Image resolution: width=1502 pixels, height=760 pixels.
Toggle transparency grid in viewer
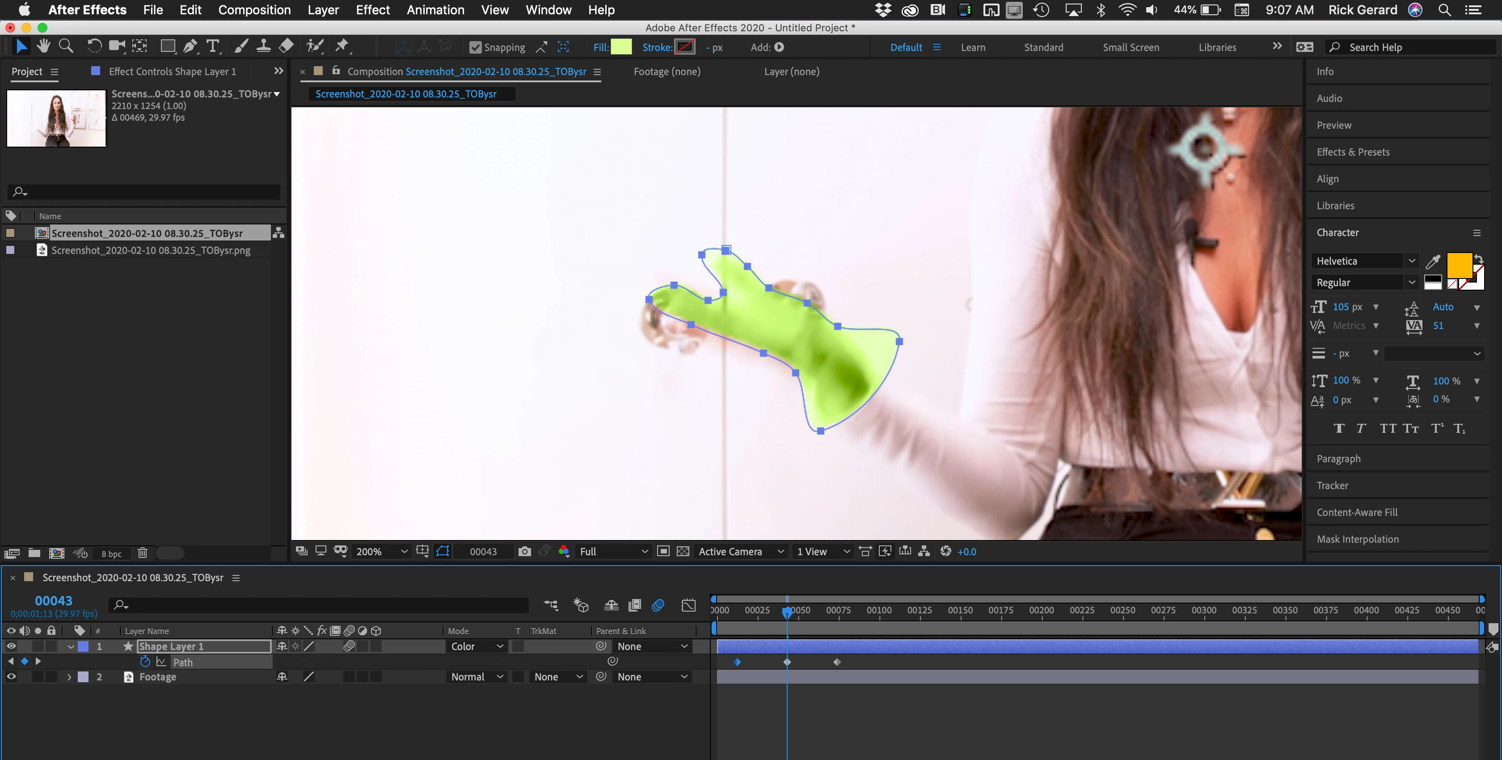(683, 551)
